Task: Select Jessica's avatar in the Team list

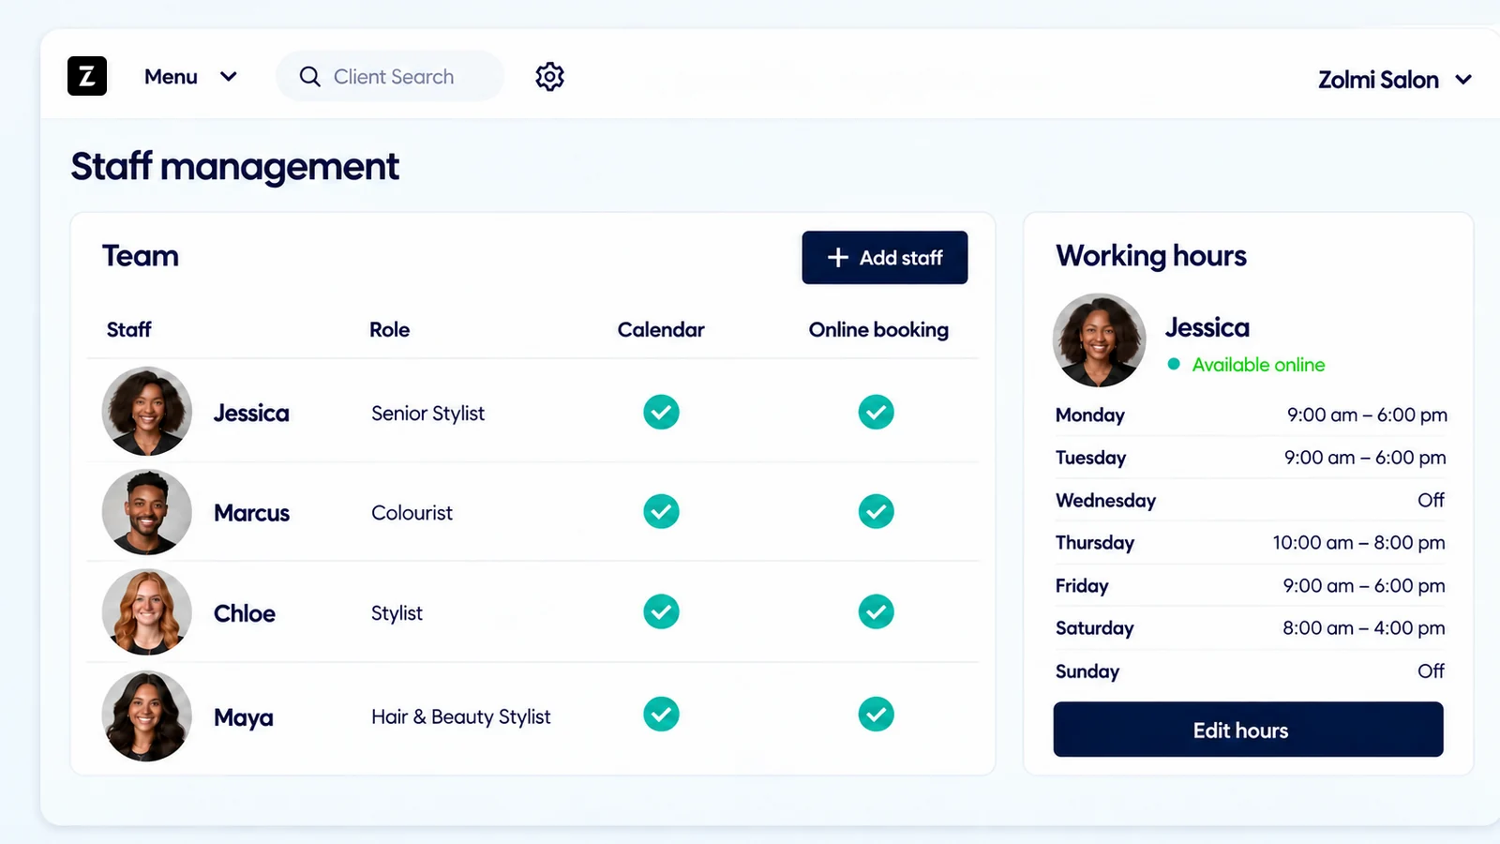Action: point(146,412)
